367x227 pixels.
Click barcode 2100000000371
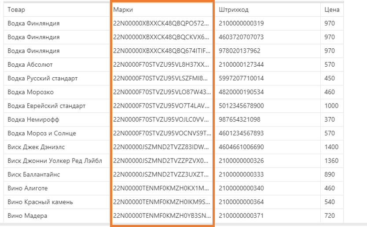241,216
